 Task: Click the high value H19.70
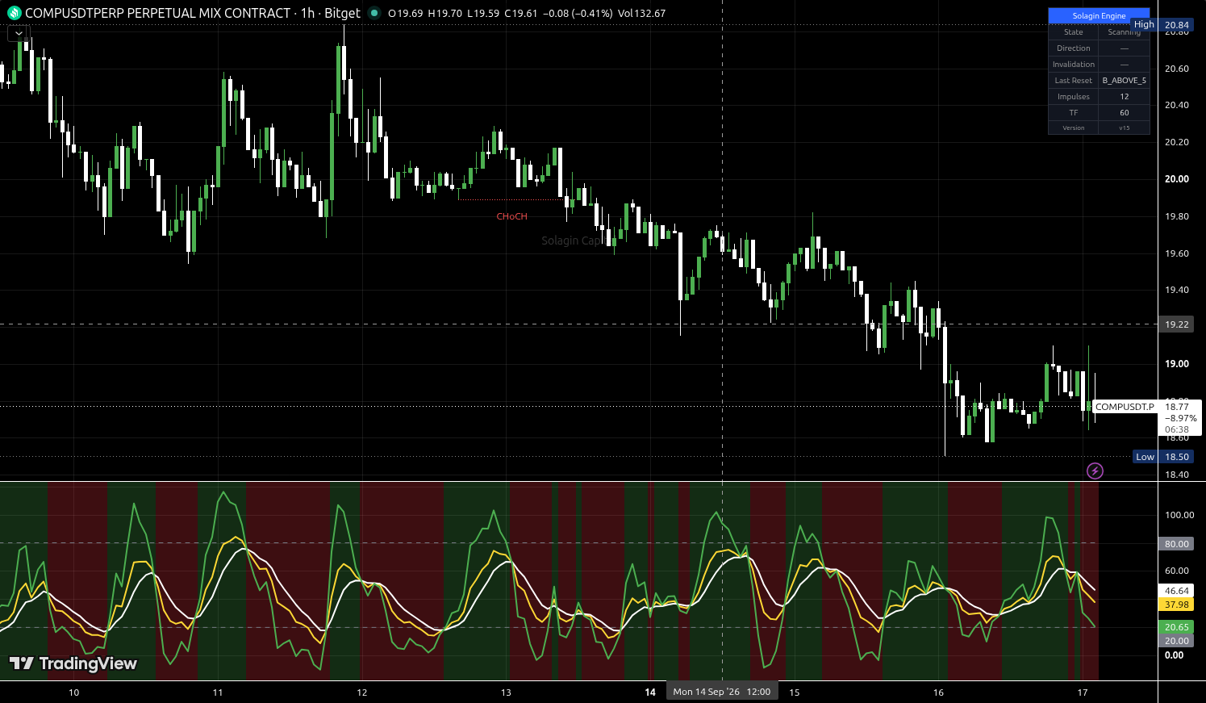[445, 14]
